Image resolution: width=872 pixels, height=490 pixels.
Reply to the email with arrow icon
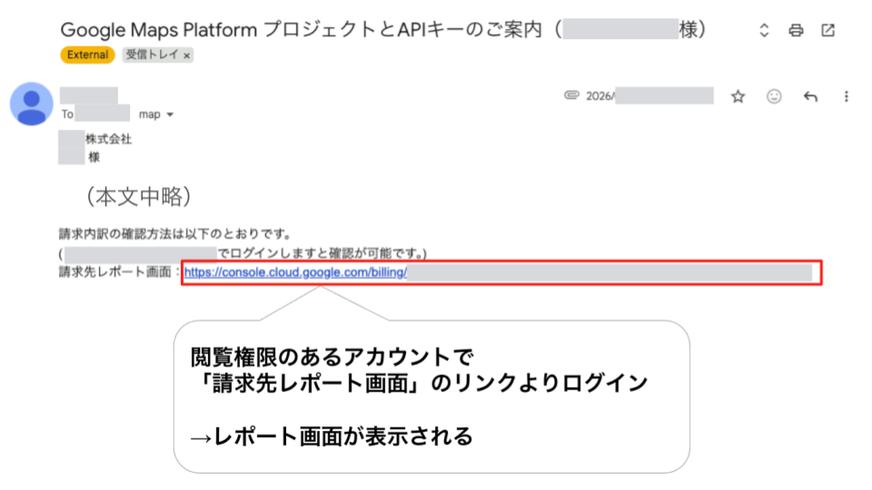(x=810, y=97)
